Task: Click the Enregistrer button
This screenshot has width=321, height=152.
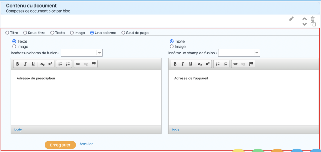Action: coord(60,145)
